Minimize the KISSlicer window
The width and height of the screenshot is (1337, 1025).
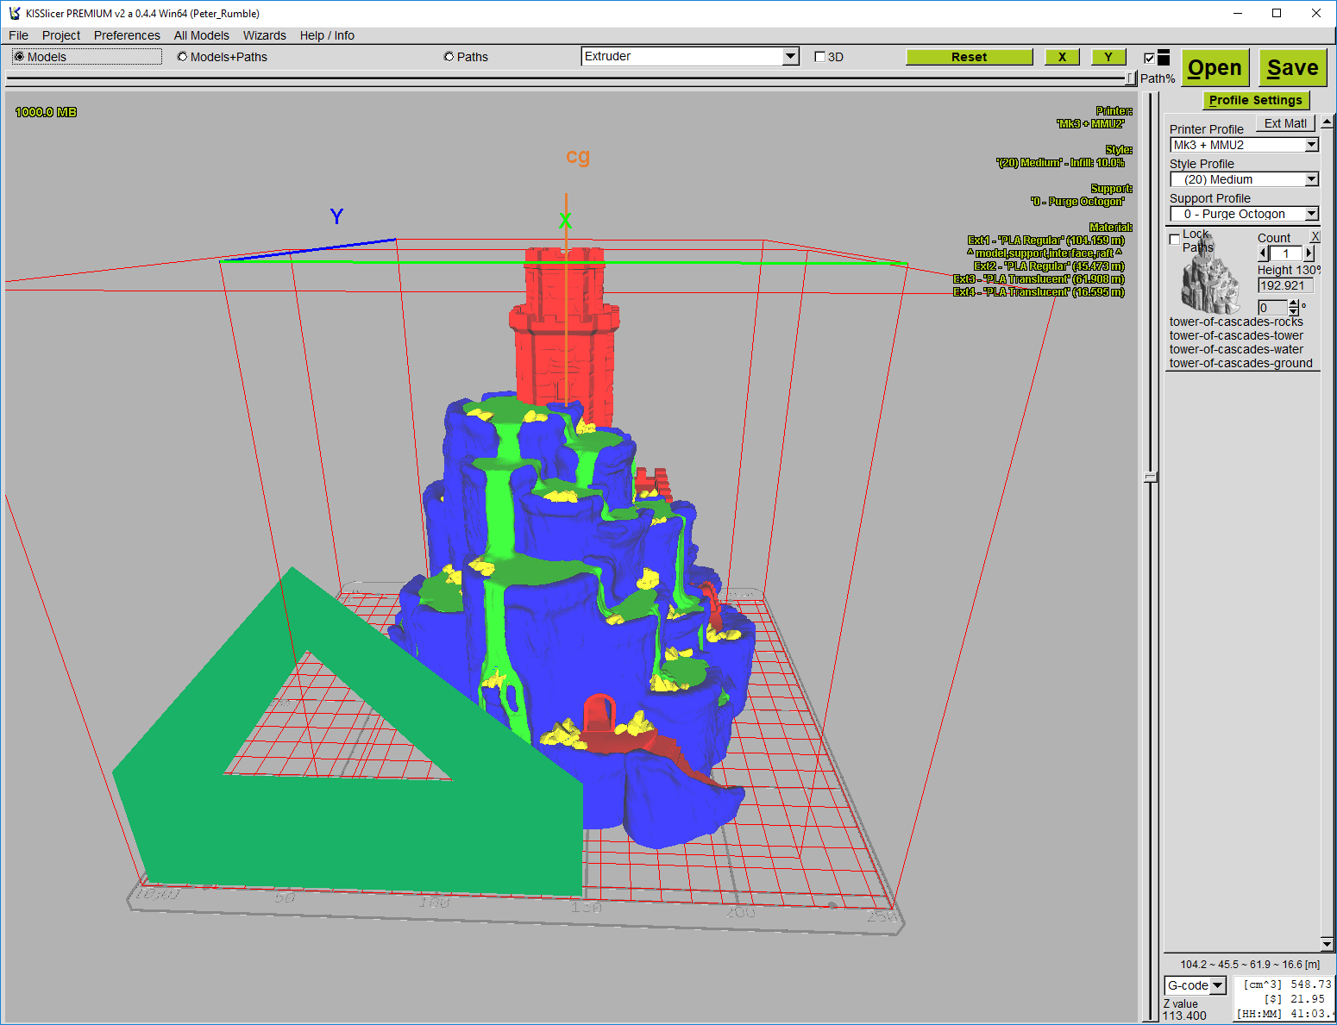1237,13
